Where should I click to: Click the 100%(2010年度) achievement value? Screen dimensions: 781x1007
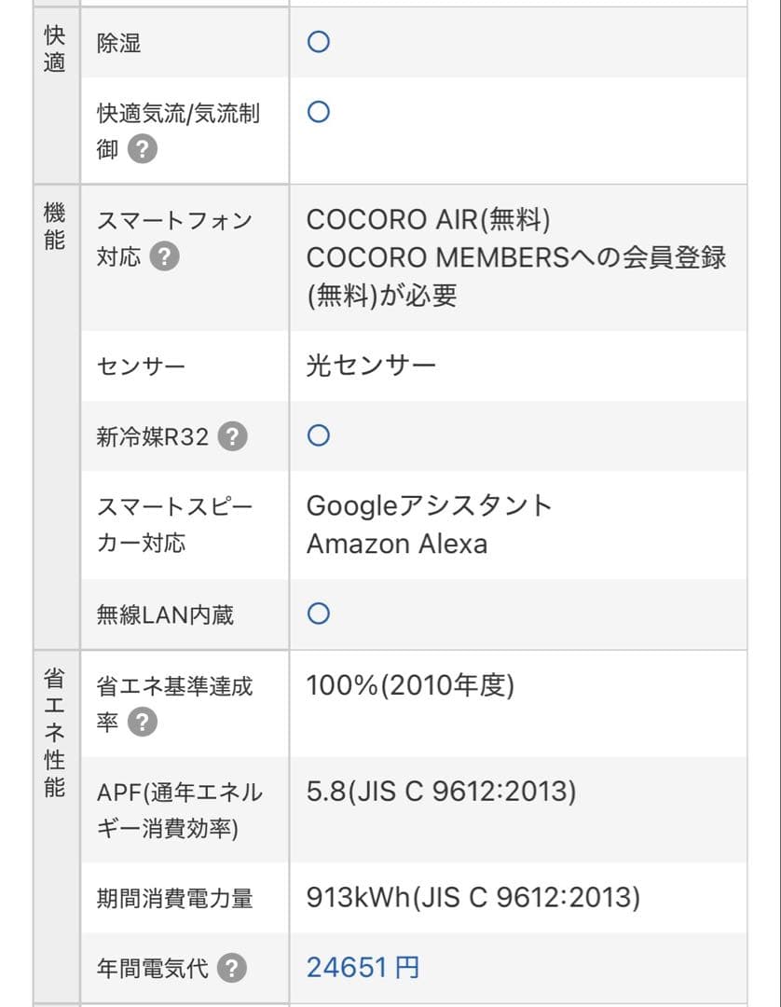click(x=410, y=686)
